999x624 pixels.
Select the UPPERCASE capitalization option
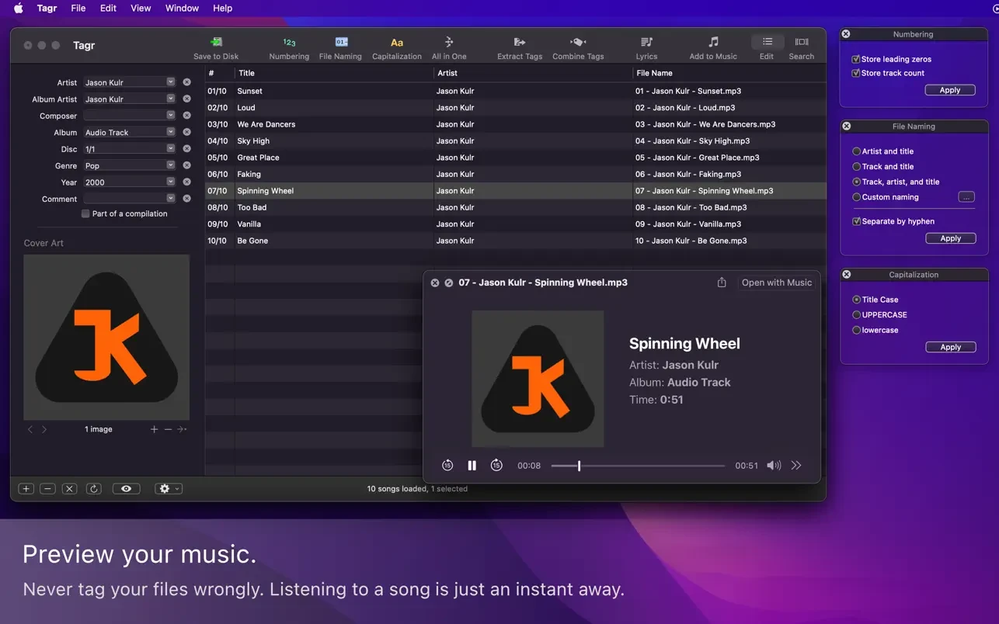(857, 315)
